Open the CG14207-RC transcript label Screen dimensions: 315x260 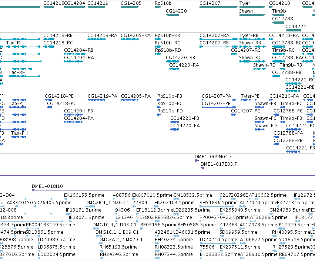[246, 50]
